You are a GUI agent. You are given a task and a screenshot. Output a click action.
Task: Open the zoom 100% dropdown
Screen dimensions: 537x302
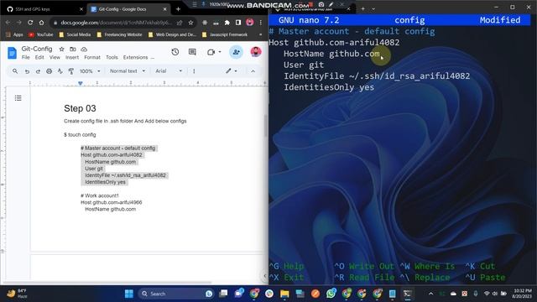pos(90,71)
